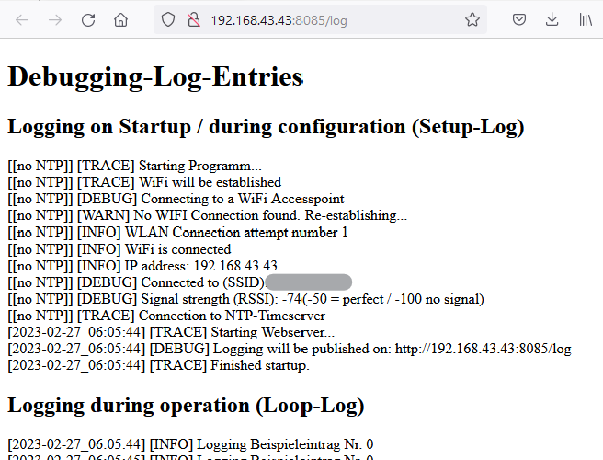Reload the log page
The height and width of the screenshot is (460, 603).
click(x=88, y=20)
